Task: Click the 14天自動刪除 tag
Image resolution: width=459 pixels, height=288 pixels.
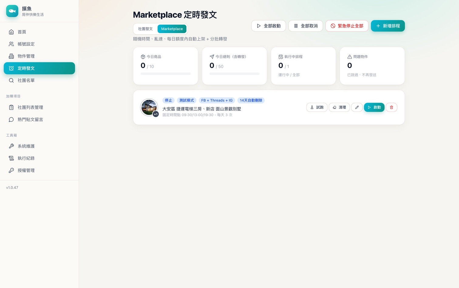Action: (x=251, y=100)
